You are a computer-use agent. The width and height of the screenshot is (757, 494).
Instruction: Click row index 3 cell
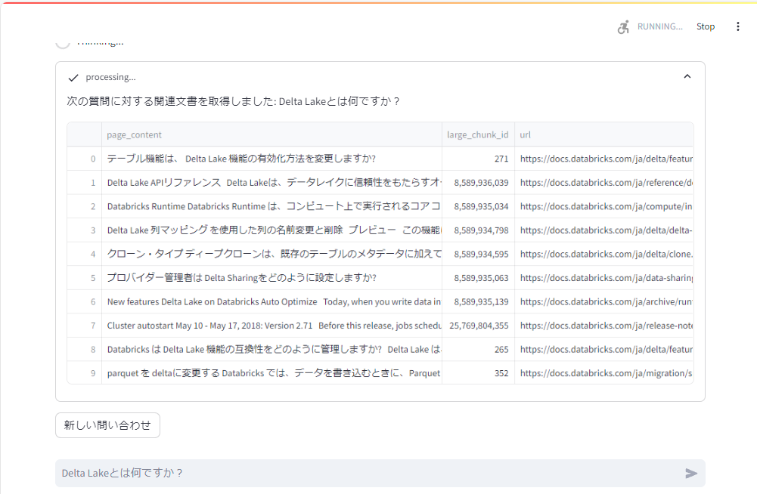click(85, 230)
